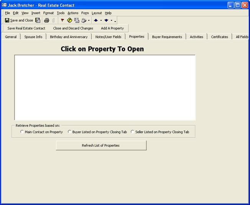Expand the AutoDial dropdown arrow
Image resolution: width=250 pixels, height=205 pixels.
[89, 20]
